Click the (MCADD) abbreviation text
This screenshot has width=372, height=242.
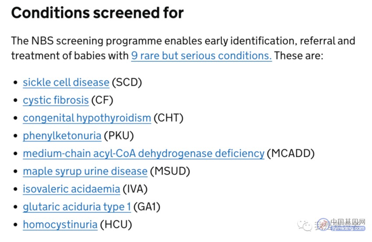[x=291, y=153]
